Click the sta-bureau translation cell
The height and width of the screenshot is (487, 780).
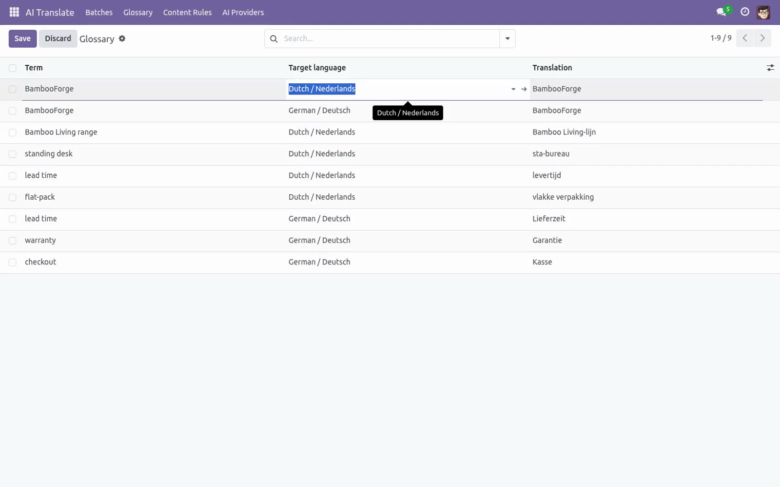pos(551,154)
